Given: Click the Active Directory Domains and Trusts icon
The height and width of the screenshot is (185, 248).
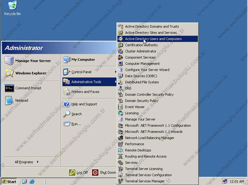Looking at the screenshot, I should click(121, 26).
